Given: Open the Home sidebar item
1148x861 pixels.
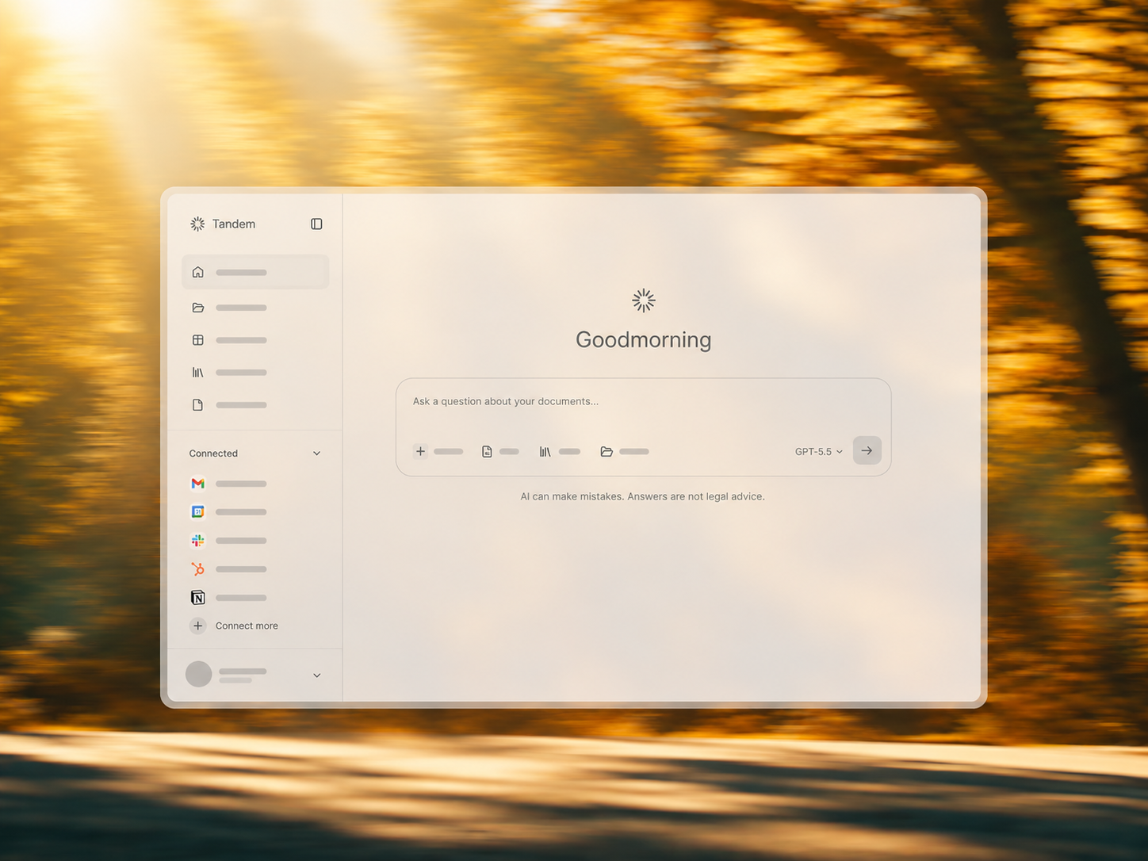Looking at the screenshot, I should click(255, 272).
